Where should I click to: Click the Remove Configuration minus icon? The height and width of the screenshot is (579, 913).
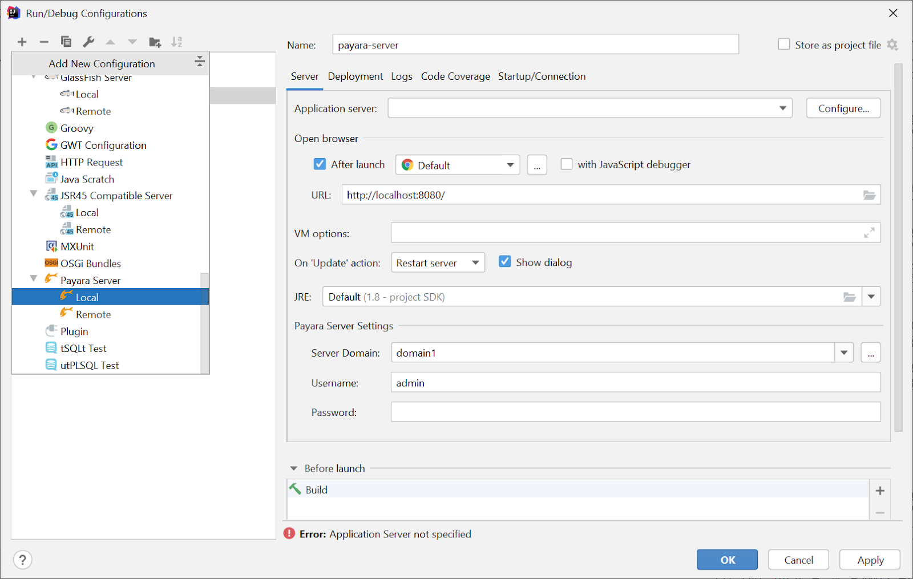44,42
